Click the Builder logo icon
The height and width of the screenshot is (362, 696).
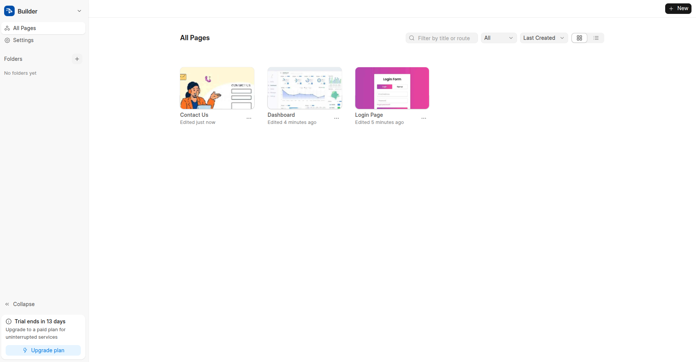[9, 11]
